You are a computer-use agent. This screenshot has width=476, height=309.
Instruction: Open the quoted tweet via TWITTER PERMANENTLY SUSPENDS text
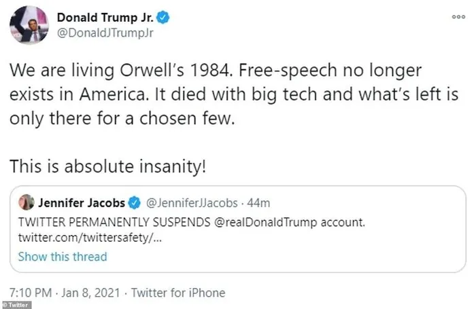pos(102,220)
